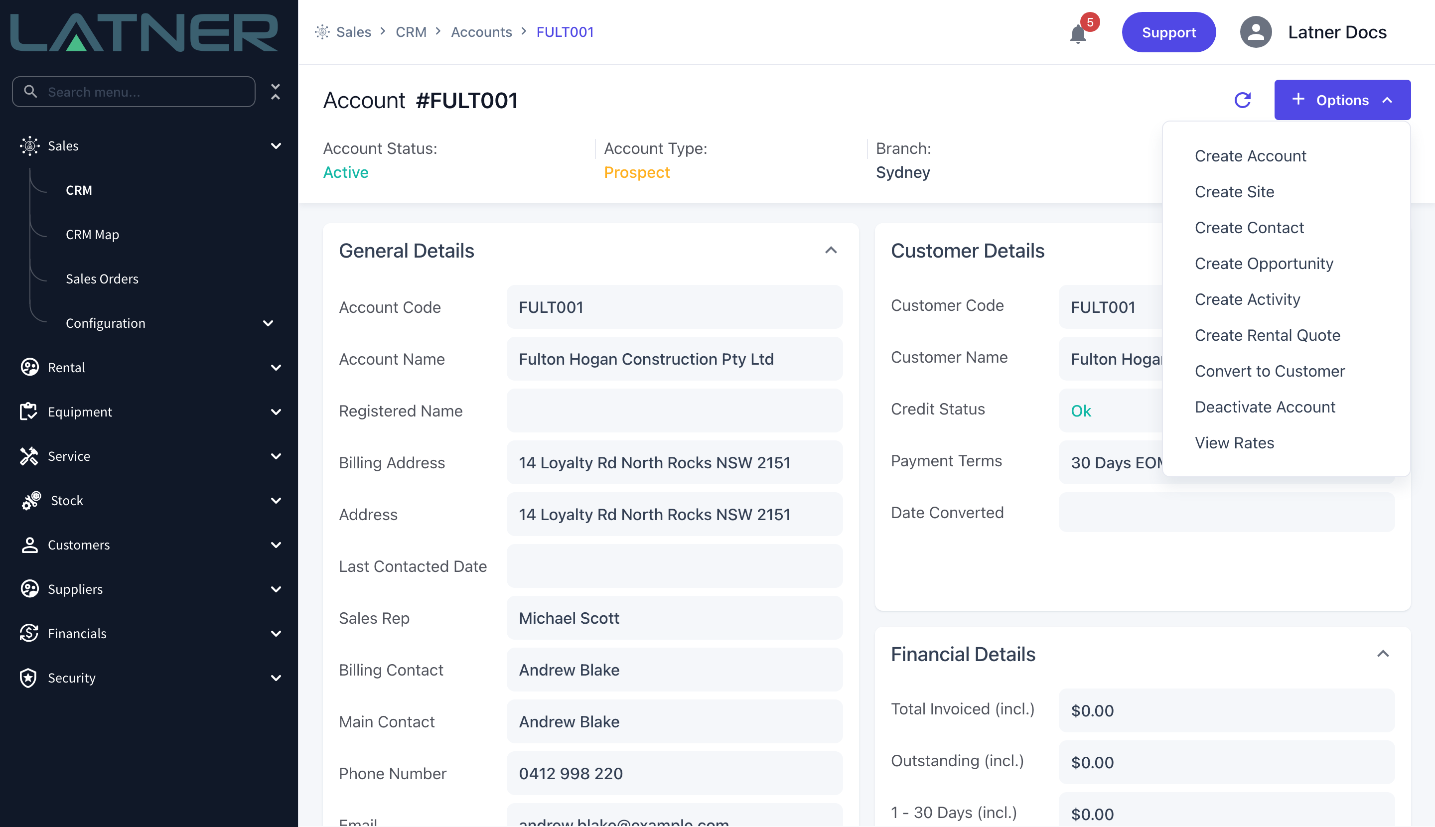The height and width of the screenshot is (827, 1435).
Task: Click the Date Converted field
Action: point(1227,512)
